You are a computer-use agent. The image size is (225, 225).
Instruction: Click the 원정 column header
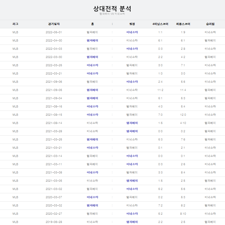click(132, 24)
